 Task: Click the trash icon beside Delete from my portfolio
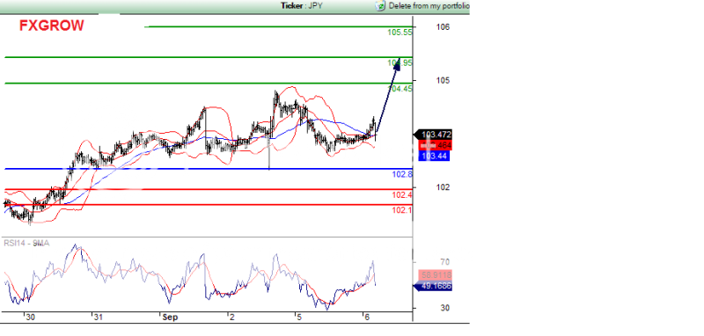381,6
